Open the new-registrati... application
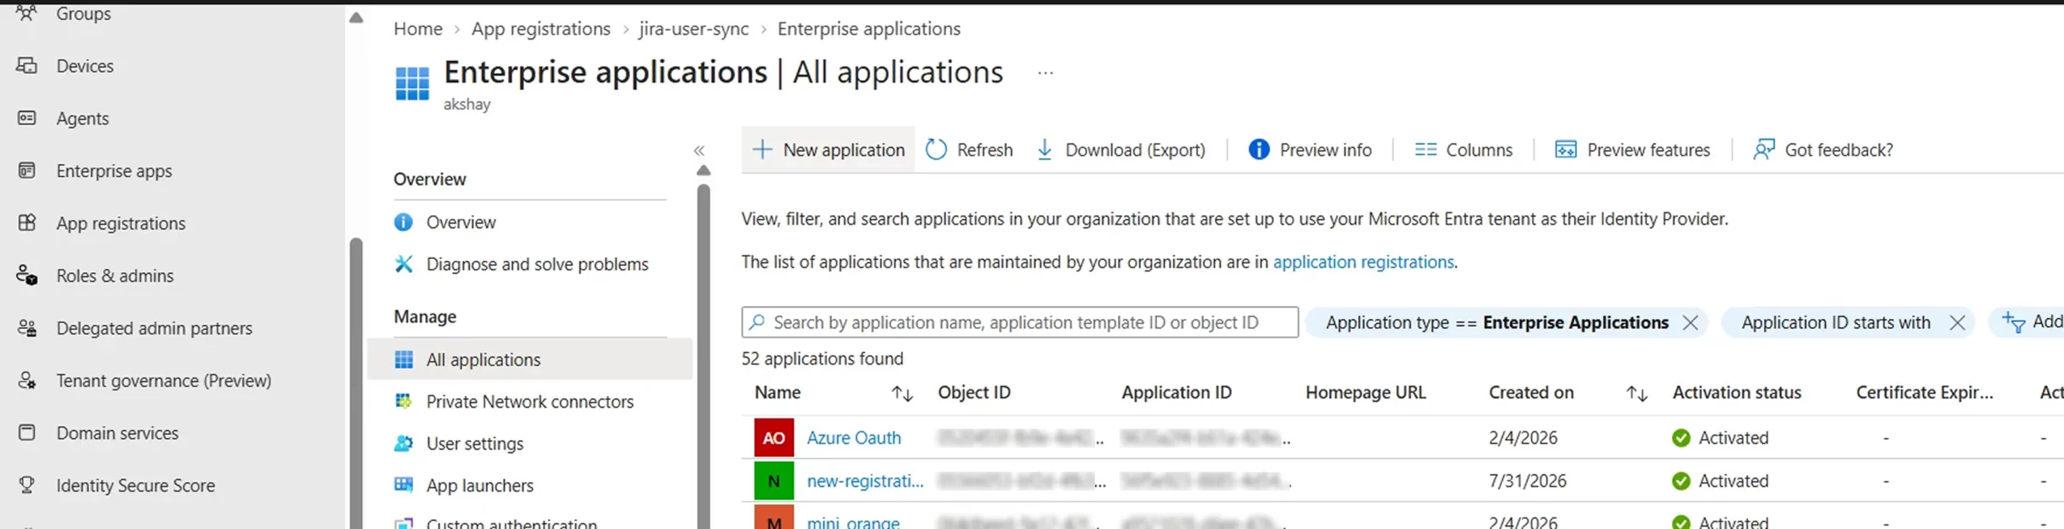Screen dimensions: 2064x529 pyautogui.click(x=865, y=481)
